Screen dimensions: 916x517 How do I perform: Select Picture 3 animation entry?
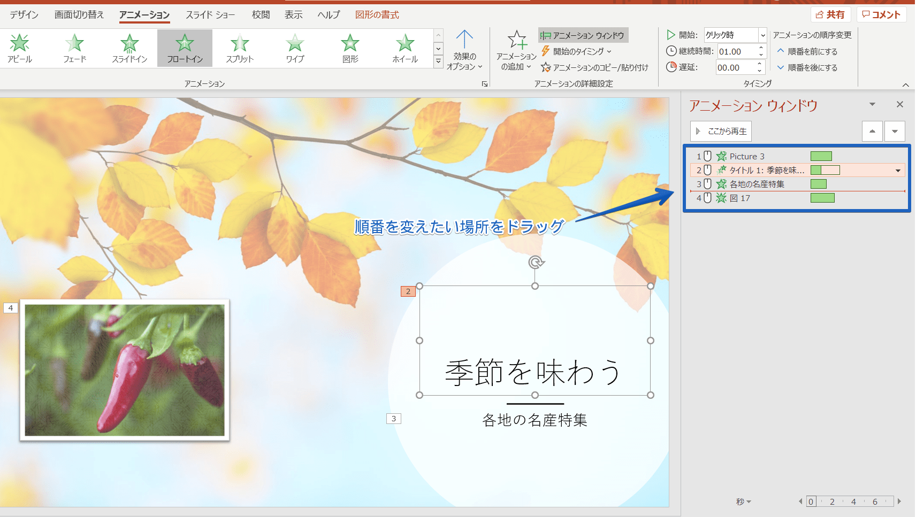coord(798,156)
